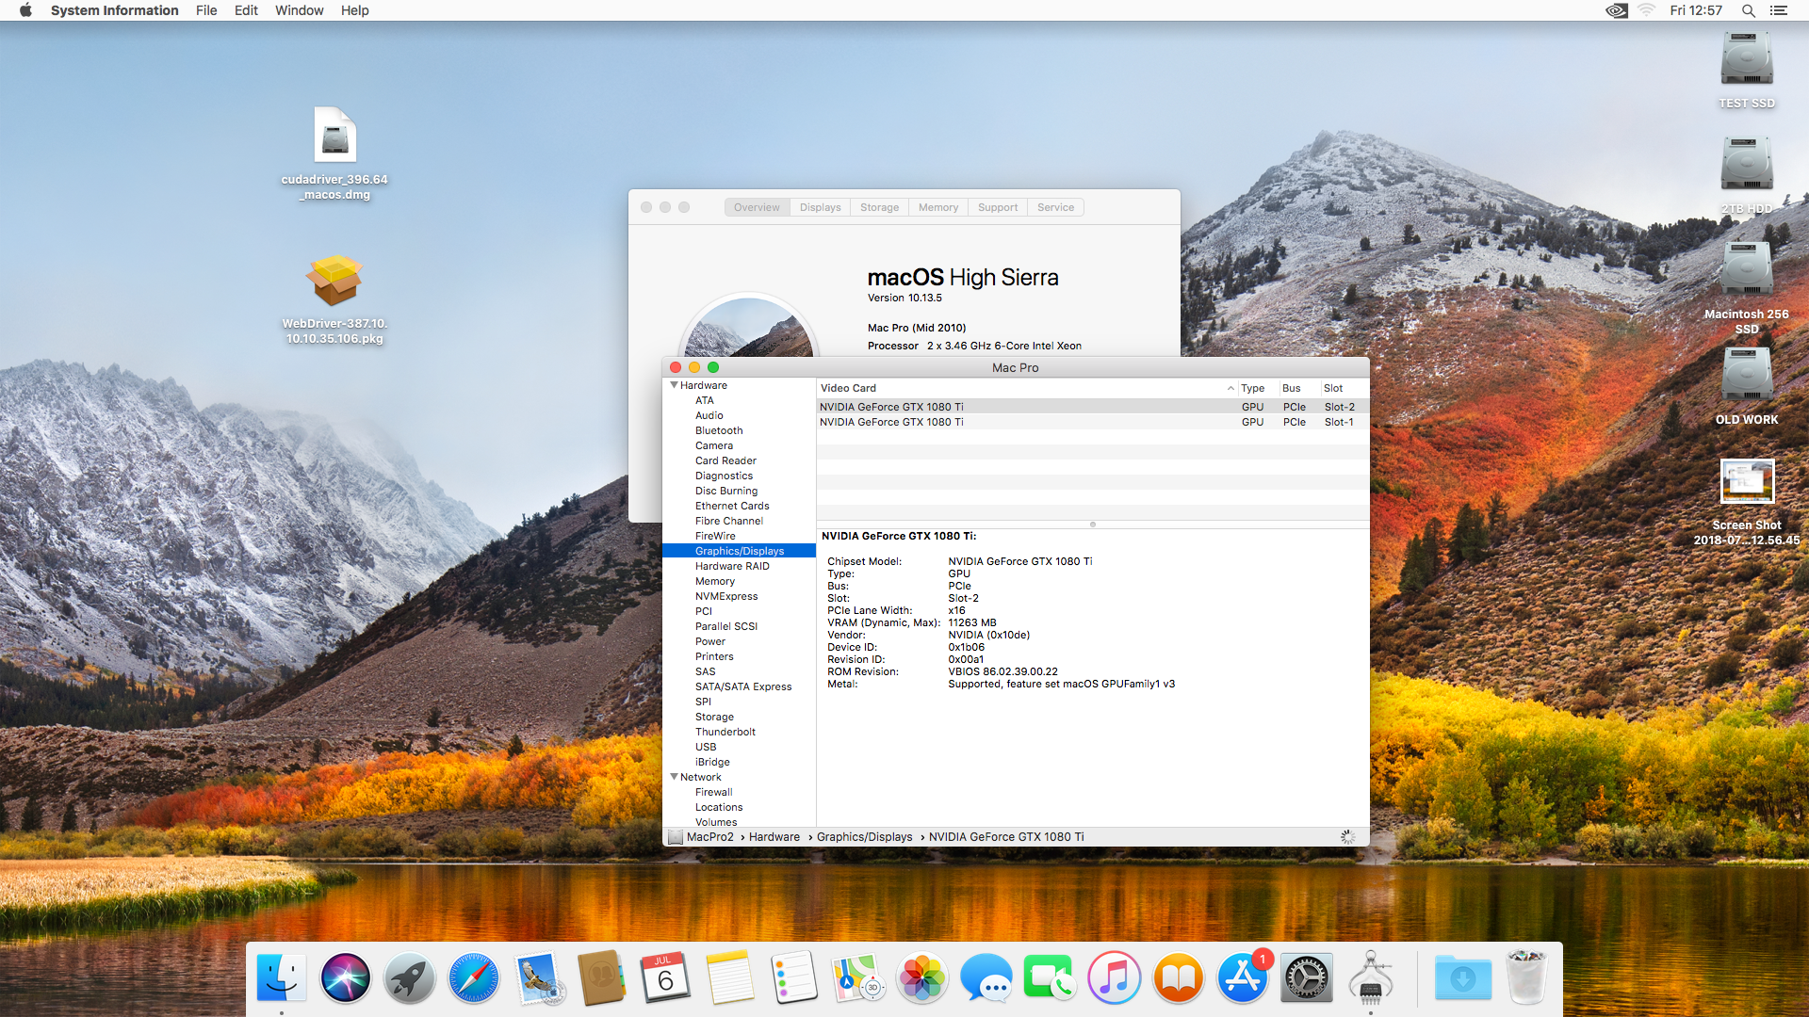The image size is (1809, 1017).
Task: Open Maps app in Dock
Action: click(x=858, y=977)
